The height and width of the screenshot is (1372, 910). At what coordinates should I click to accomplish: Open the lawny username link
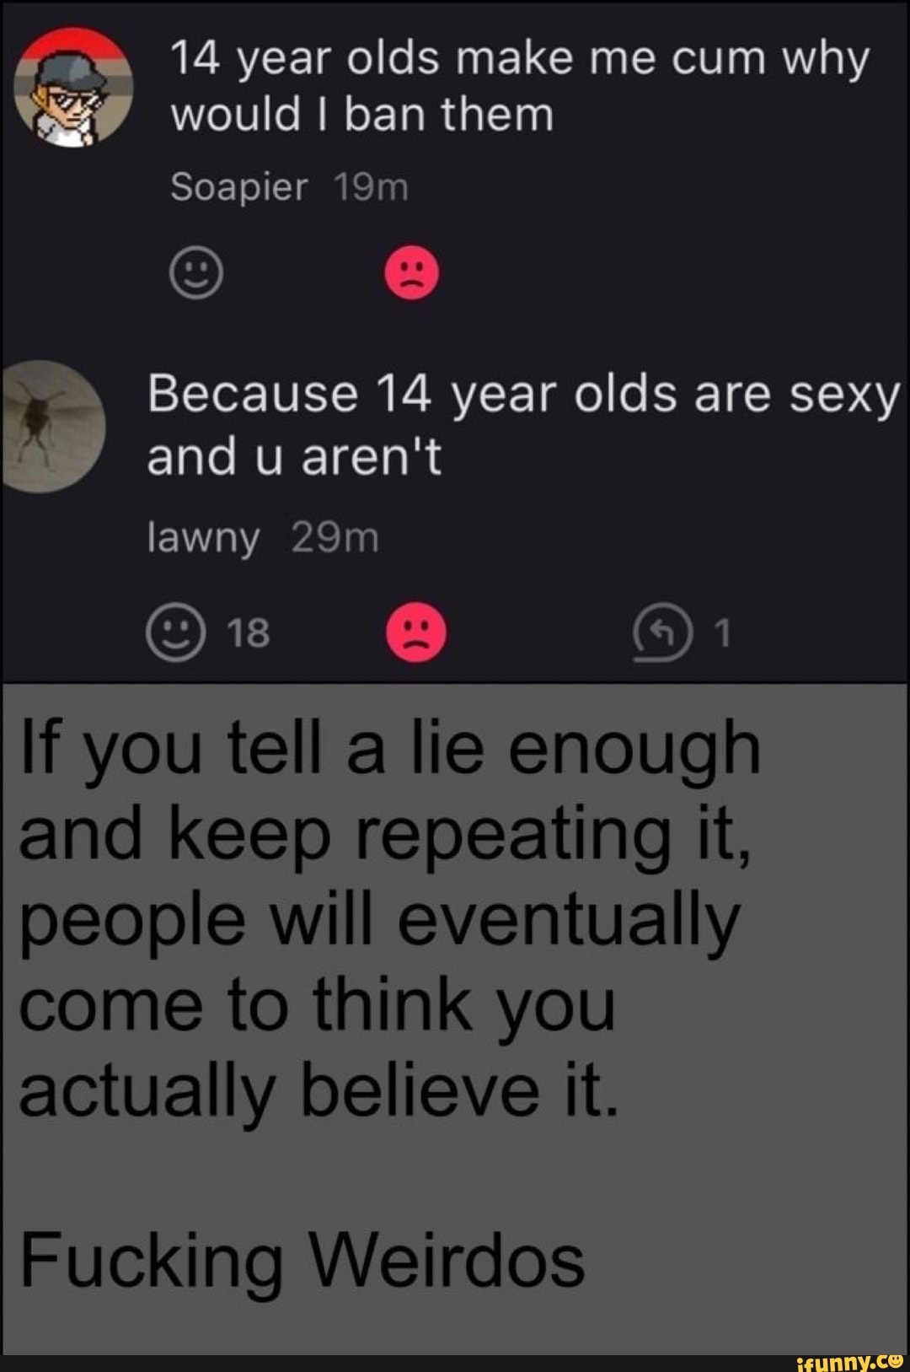pyautogui.click(x=203, y=538)
